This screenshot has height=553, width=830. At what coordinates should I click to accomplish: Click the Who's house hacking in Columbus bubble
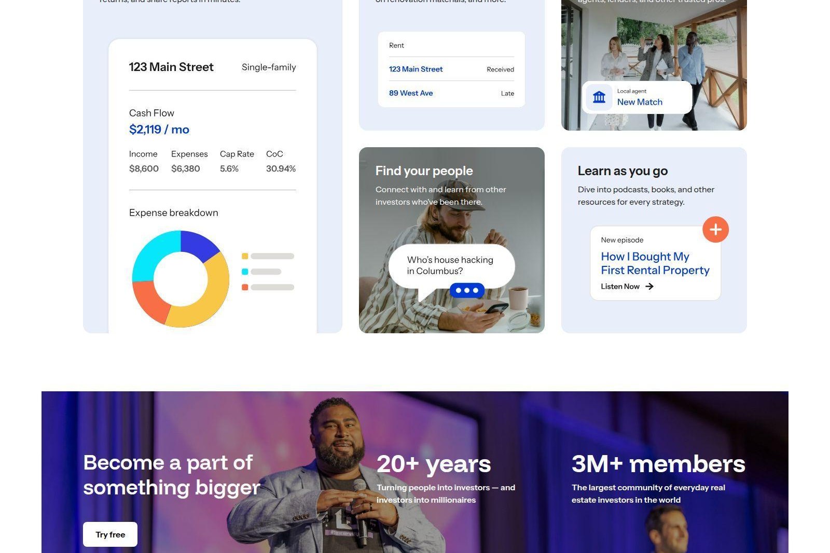pyautogui.click(x=451, y=265)
